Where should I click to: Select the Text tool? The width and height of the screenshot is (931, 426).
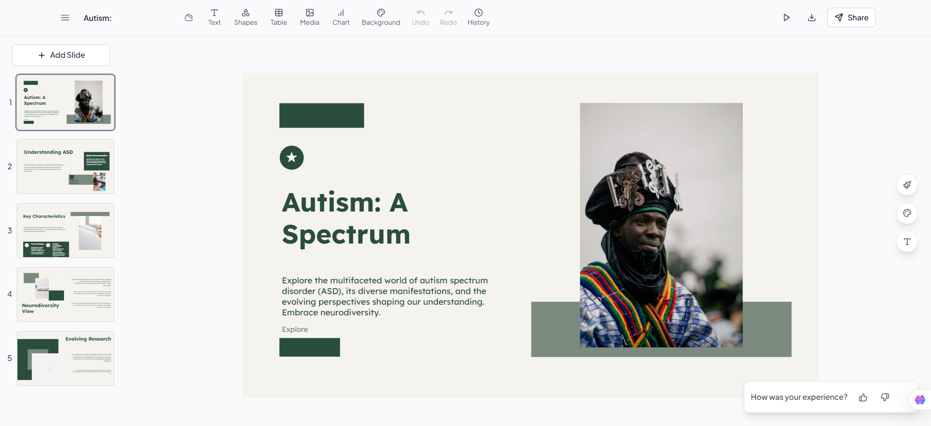click(x=214, y=17)
